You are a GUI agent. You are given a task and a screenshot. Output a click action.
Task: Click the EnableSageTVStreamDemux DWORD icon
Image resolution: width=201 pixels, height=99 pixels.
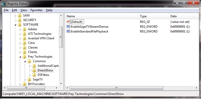pyautogui.click(x=68, y=26)
